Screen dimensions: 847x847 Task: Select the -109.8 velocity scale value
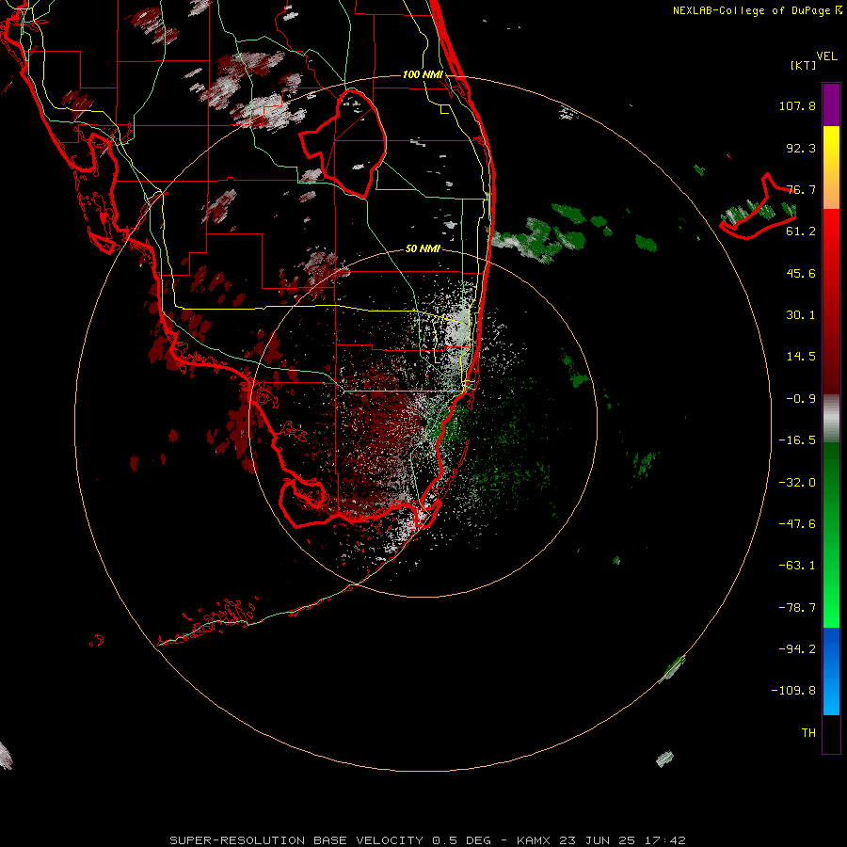(793, 691)
